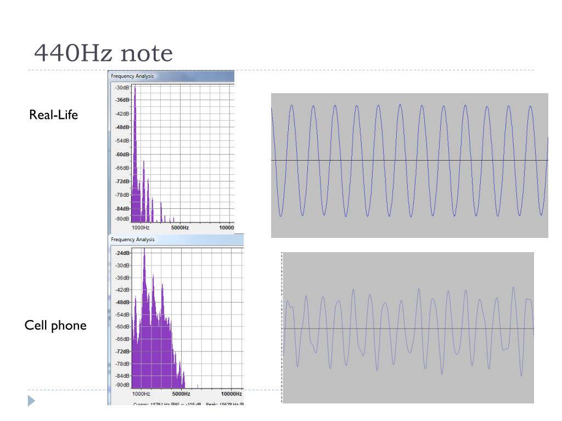Viewport: 562px width, 421px height.
Task: Click '5000Hz' on the Real-Life chart
Action: pos(180,227)
